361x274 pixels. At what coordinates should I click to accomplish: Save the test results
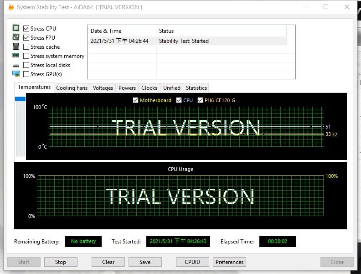pos(145,262)
